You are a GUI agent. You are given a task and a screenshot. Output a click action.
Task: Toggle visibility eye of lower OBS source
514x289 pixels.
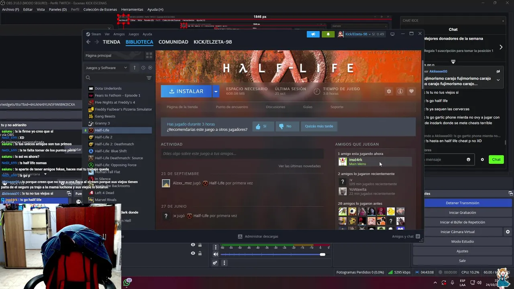pyautogui.click(x=193, y=253)
